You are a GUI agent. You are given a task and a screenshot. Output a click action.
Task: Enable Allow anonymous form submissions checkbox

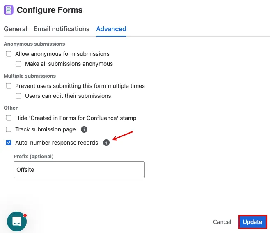tap(9, 54)
